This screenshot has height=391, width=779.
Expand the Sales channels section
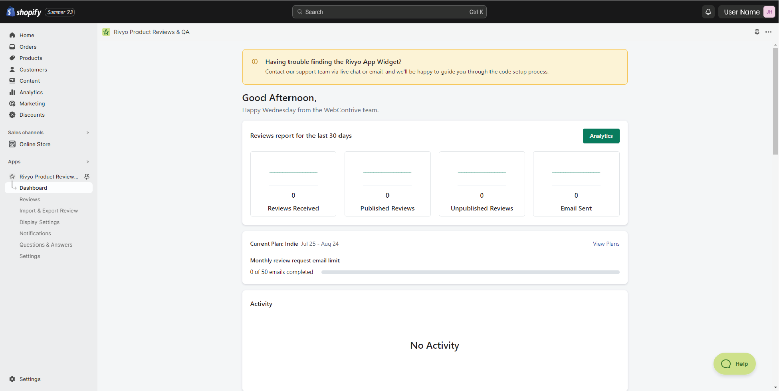(87, 133)
